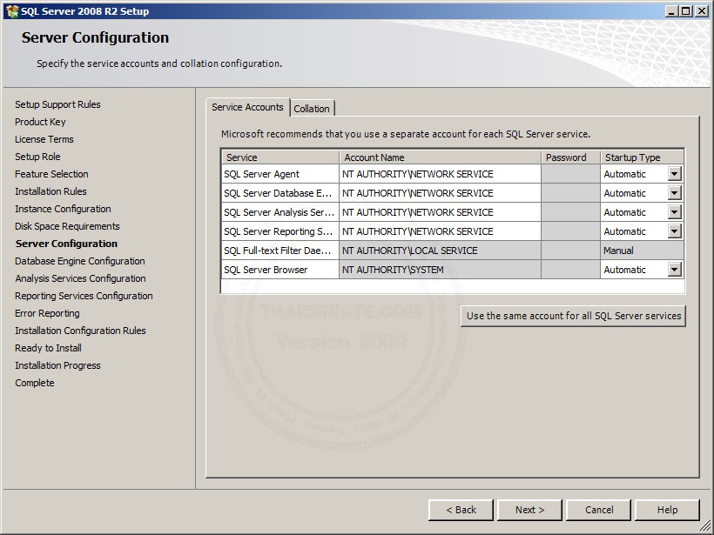Click the NT AUTHORITY\SYSTEM account cell
714x535 pixels.
coord(440,270)
